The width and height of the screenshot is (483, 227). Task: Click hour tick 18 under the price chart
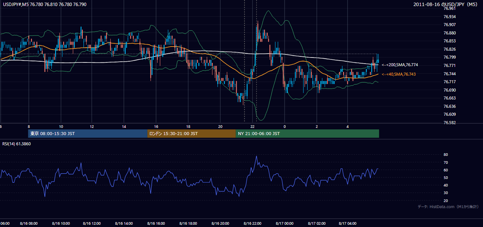click(188, 127)
